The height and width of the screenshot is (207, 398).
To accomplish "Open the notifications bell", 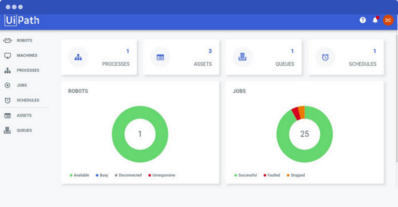I will (x=375, y=20).
